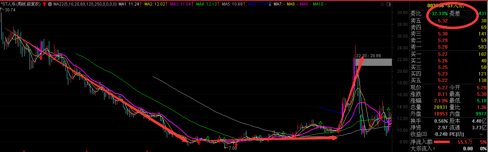The height and width of the screenshot is (152, 488).
Task: Click the 卖三 price 5.30
Action: (443, 34)
